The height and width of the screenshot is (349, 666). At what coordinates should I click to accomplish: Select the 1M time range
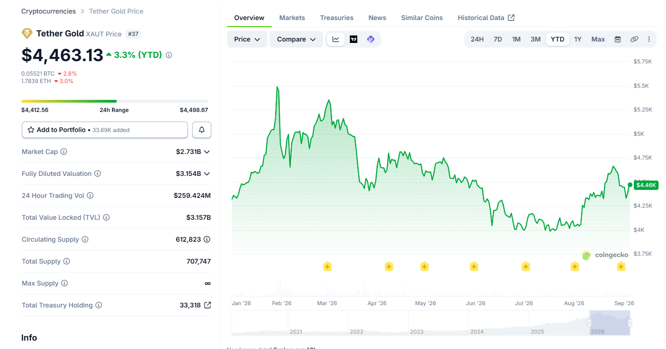tap(516, 39)
